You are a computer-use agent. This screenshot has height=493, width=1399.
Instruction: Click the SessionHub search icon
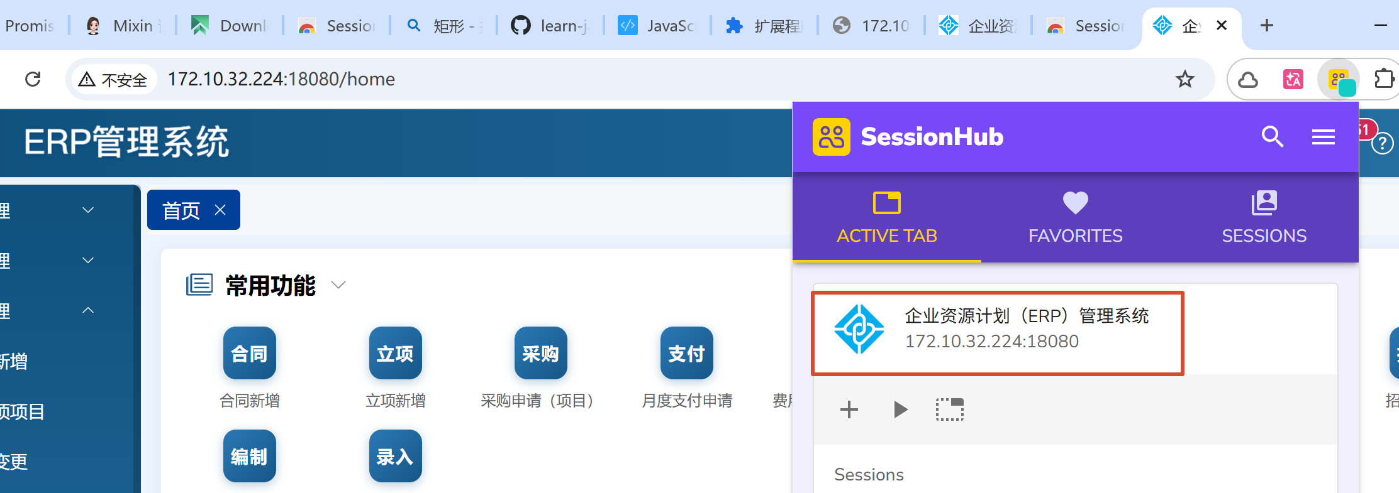[x=1272, y=136]
